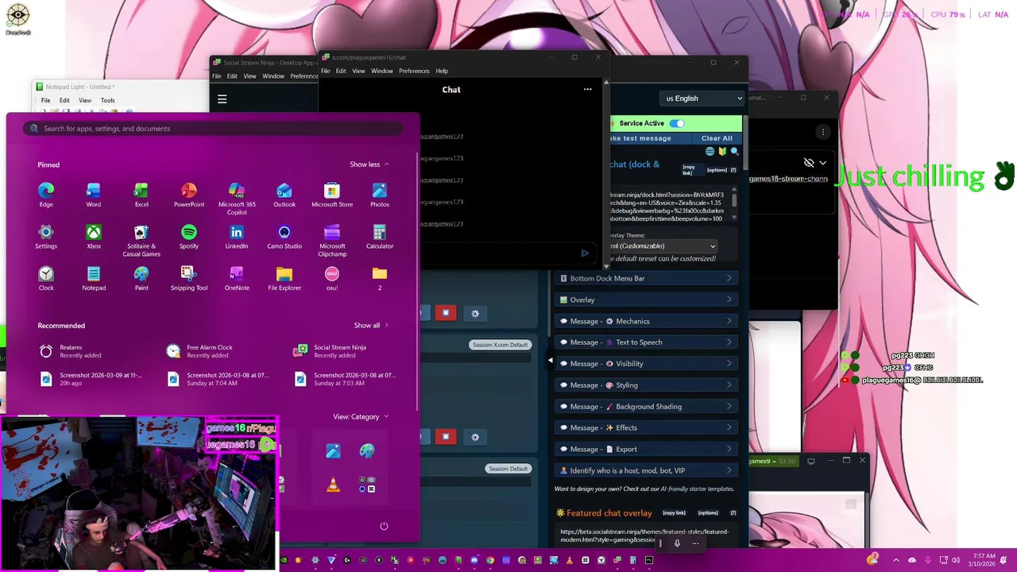Open Free Alarm Clock recommended item

click(200, 351)
